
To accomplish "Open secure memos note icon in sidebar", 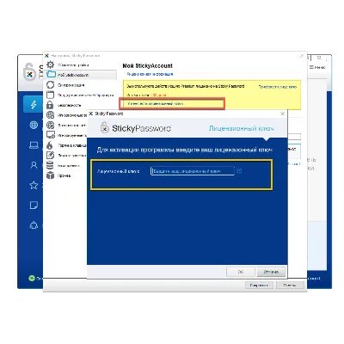I will [34, 206].
